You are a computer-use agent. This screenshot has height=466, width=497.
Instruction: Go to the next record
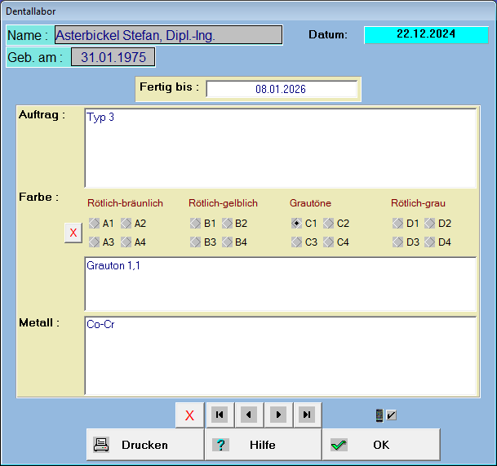277,415
